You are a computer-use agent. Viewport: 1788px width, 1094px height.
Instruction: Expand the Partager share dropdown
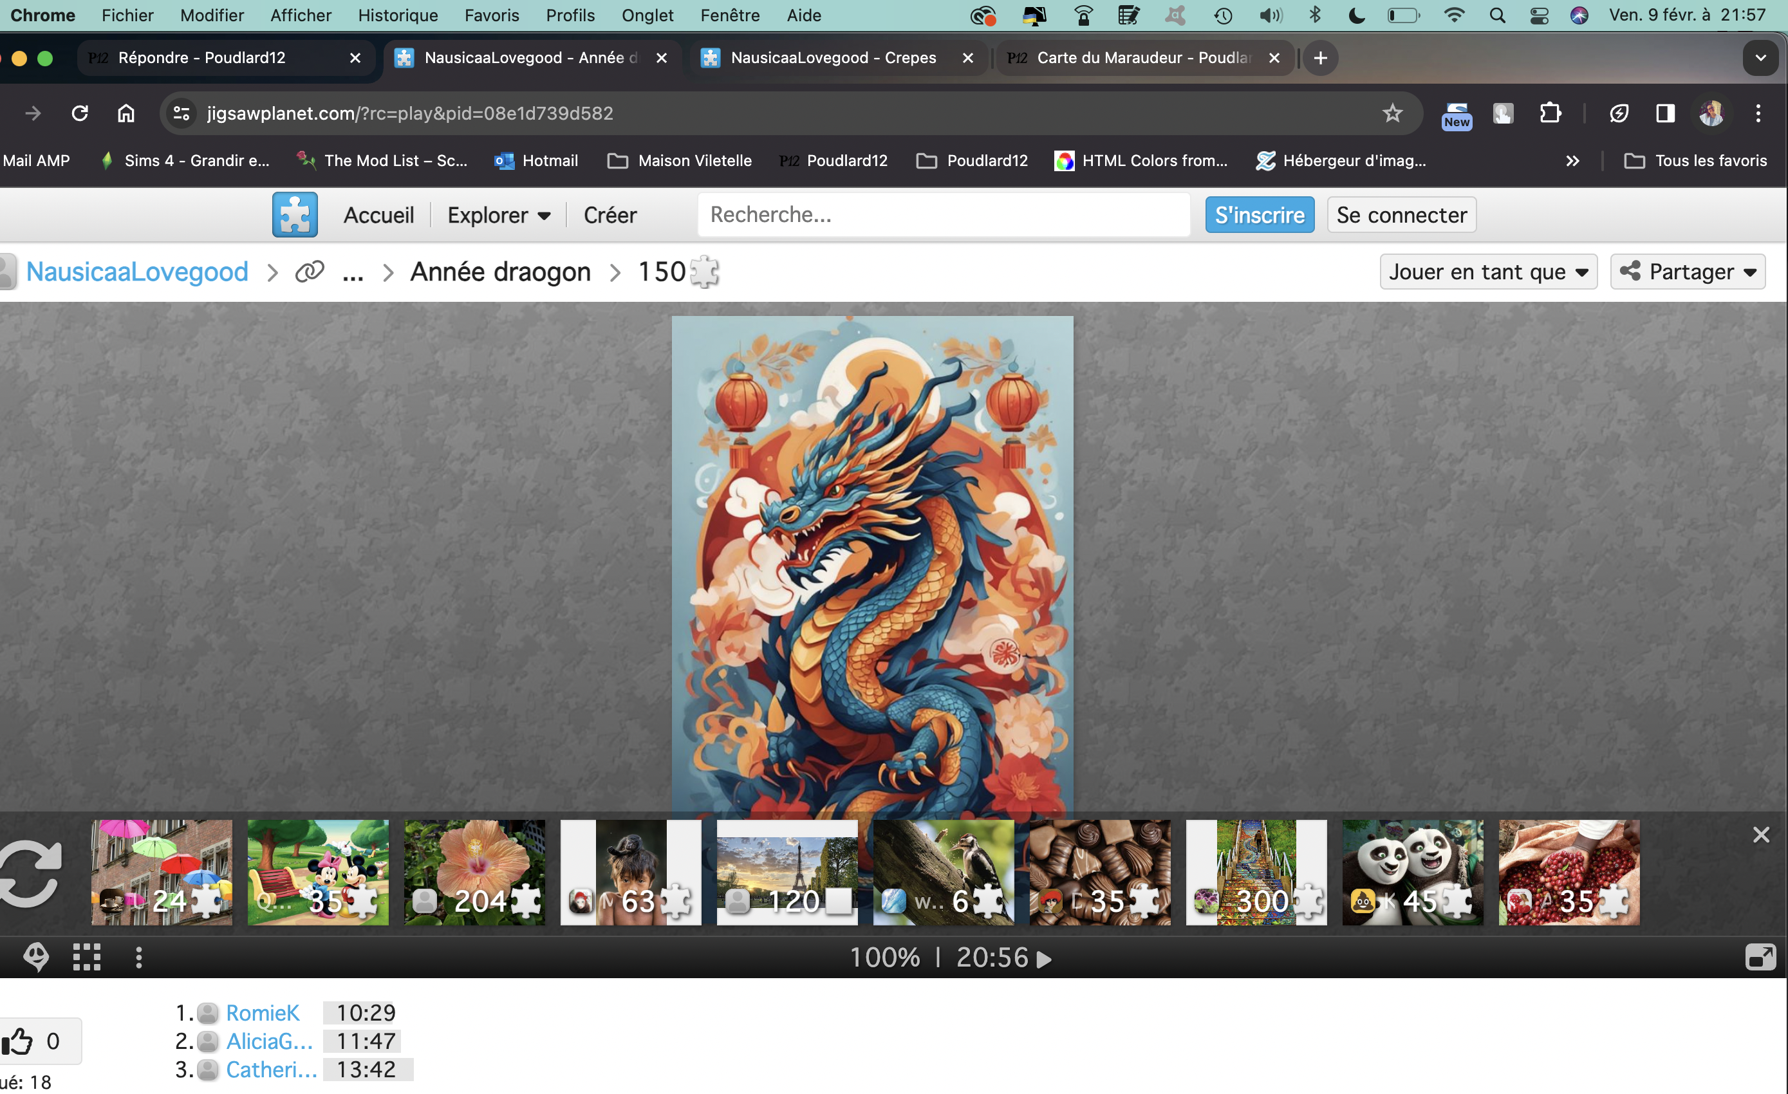(1688, 272)
